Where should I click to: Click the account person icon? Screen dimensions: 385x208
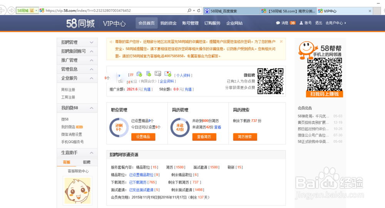(301, 23)
